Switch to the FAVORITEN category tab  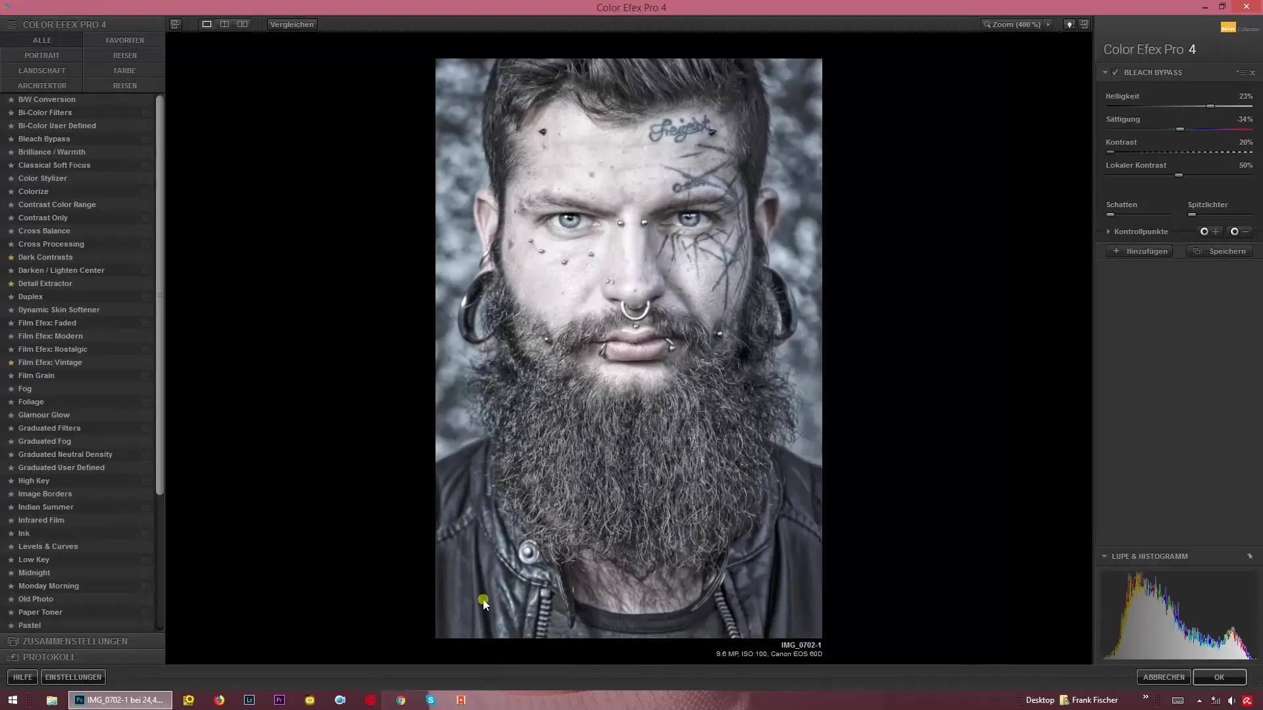[x=124, y=40]
